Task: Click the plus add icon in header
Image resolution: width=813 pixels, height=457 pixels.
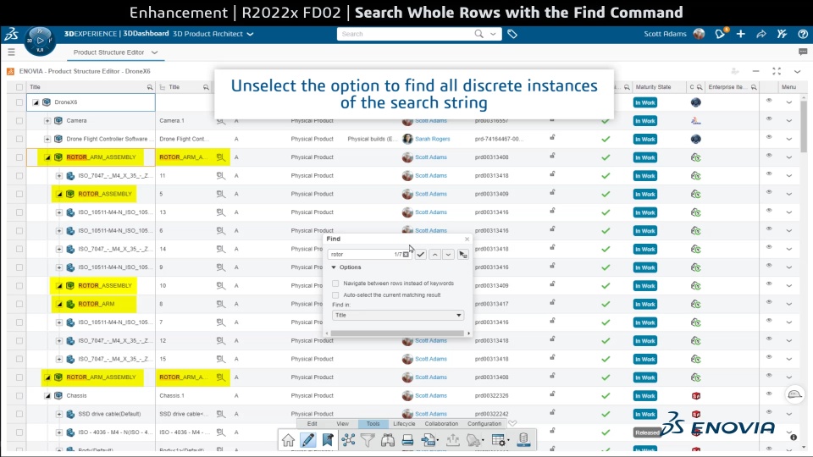Action: tap(740, 34)
